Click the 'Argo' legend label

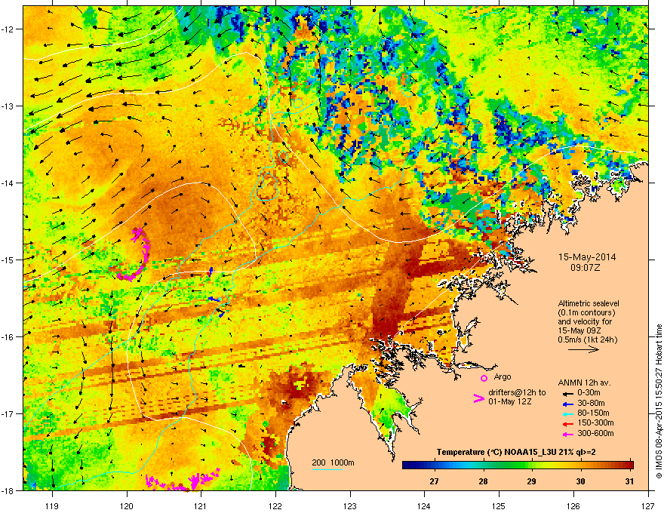[x=503, y=376]
